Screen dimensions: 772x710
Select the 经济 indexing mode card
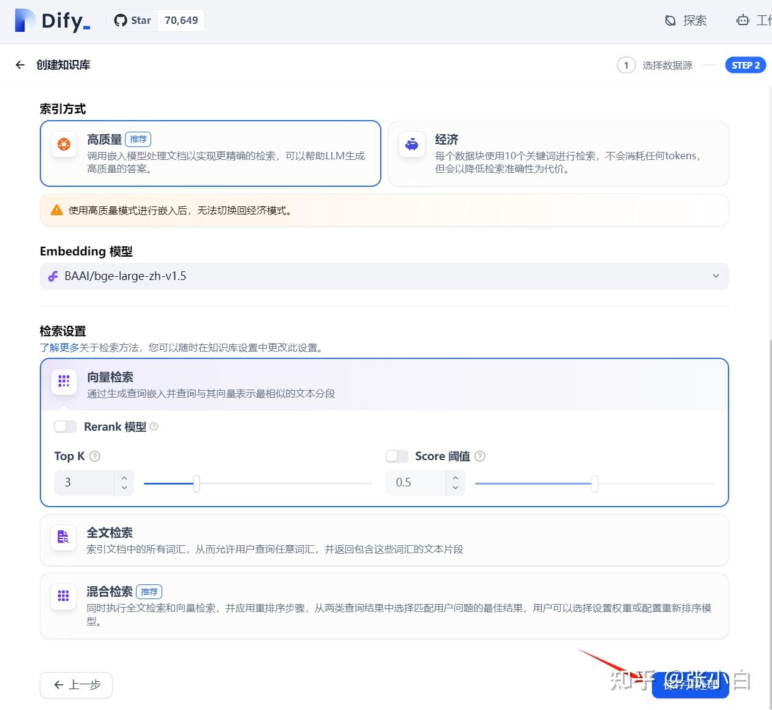point(557,153)
